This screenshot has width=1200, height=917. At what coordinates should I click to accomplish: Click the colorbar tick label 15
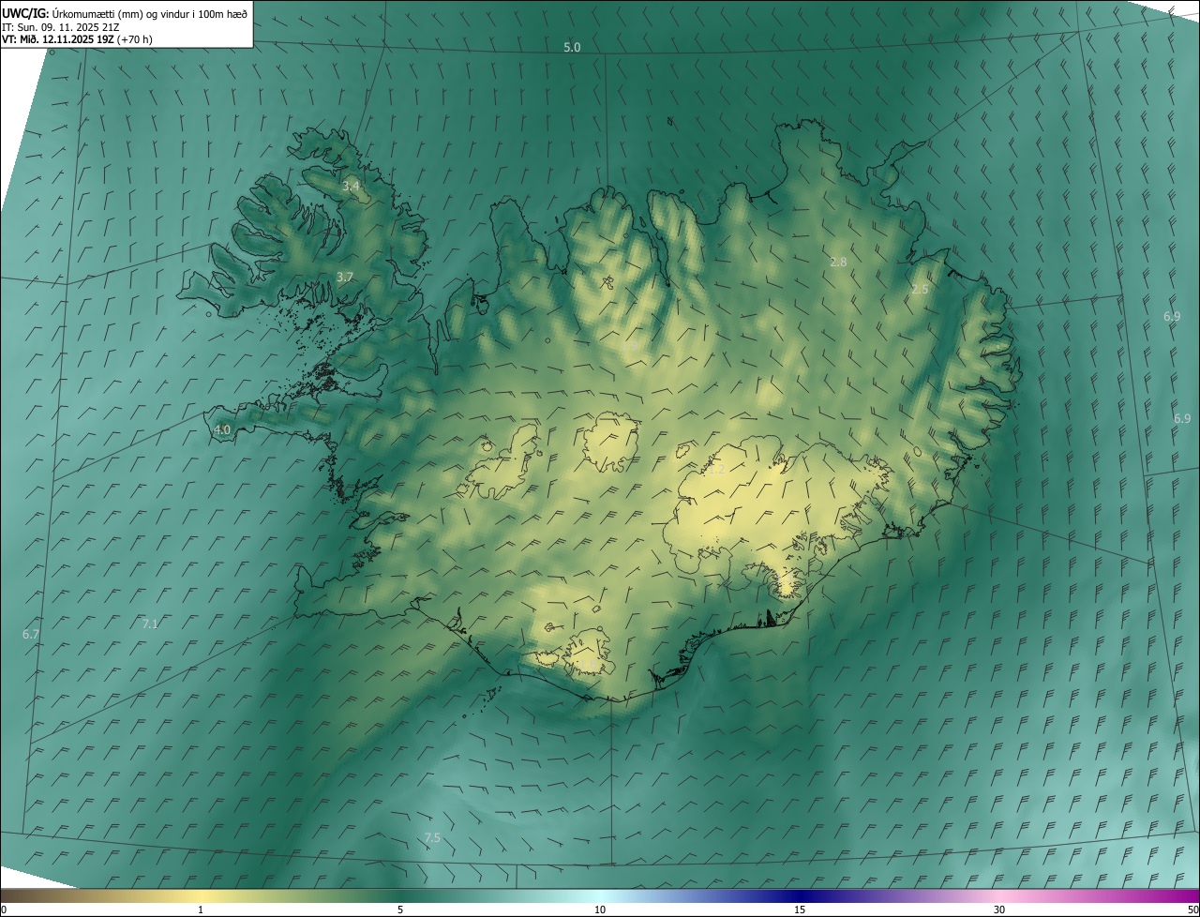tap(800, 910)
